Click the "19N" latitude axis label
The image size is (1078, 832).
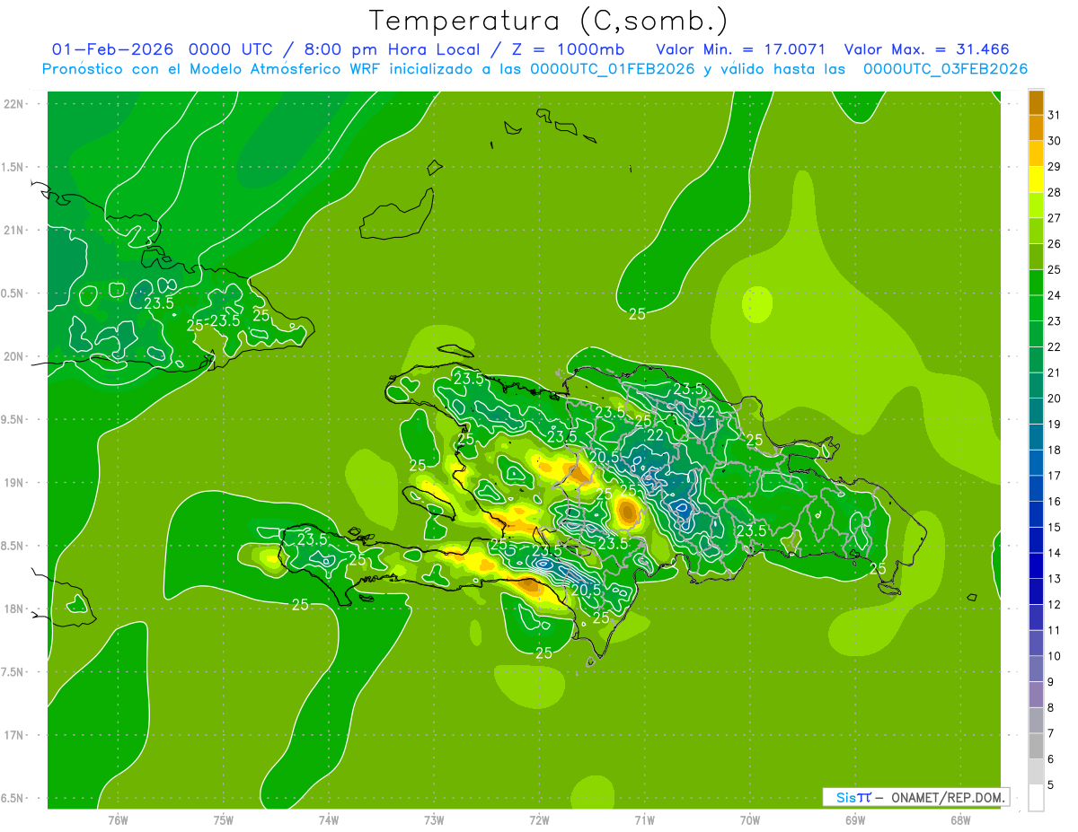click(x=15, y=483)
